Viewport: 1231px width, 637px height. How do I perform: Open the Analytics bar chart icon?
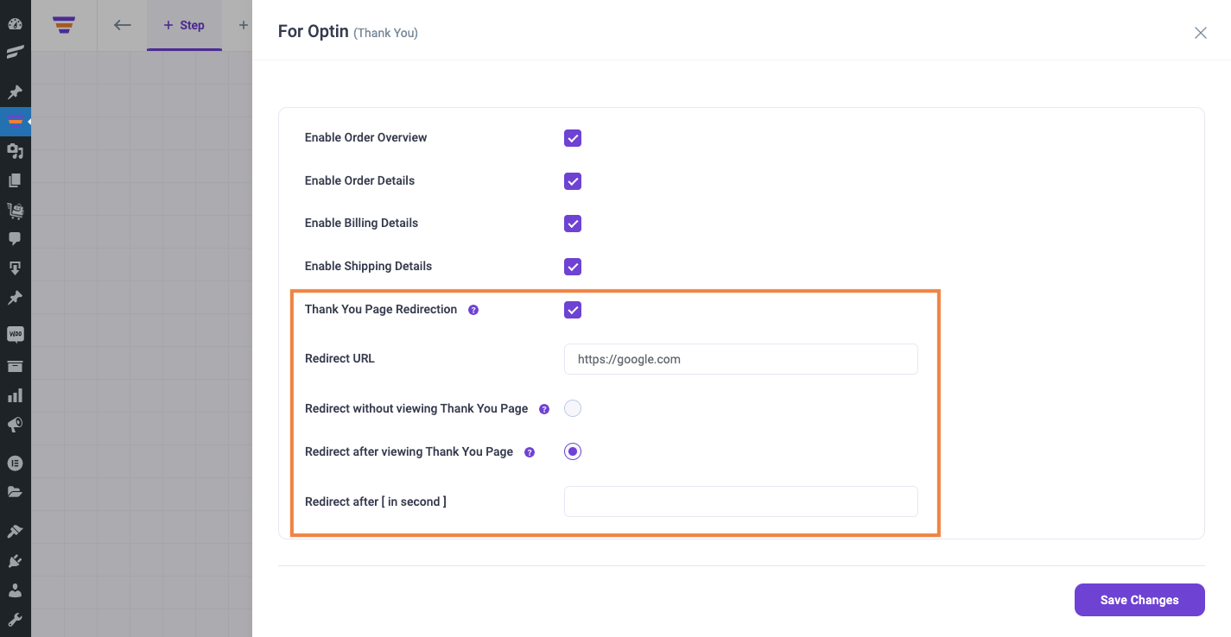point(15,395)
